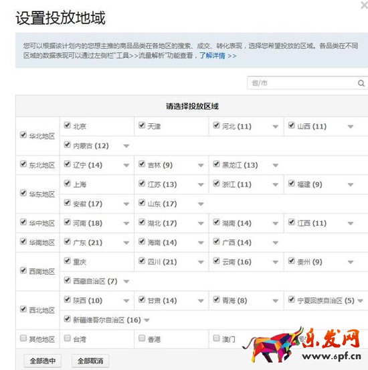Expand the 甘肃 (14) dropdown arrow
The width and height of the screenshot is (368, 370).
(x=201, y=301)
